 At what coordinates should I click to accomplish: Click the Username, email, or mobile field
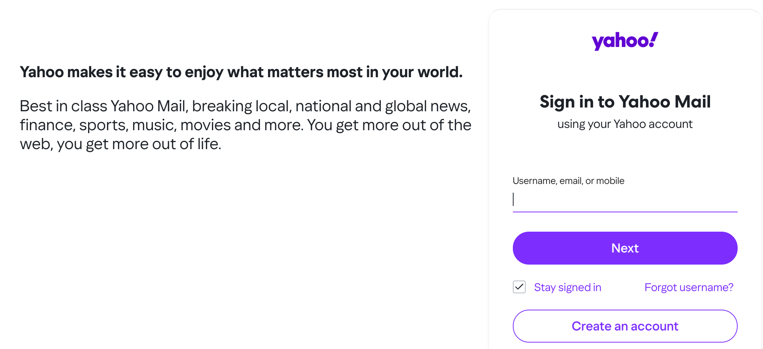click(625, 200)
